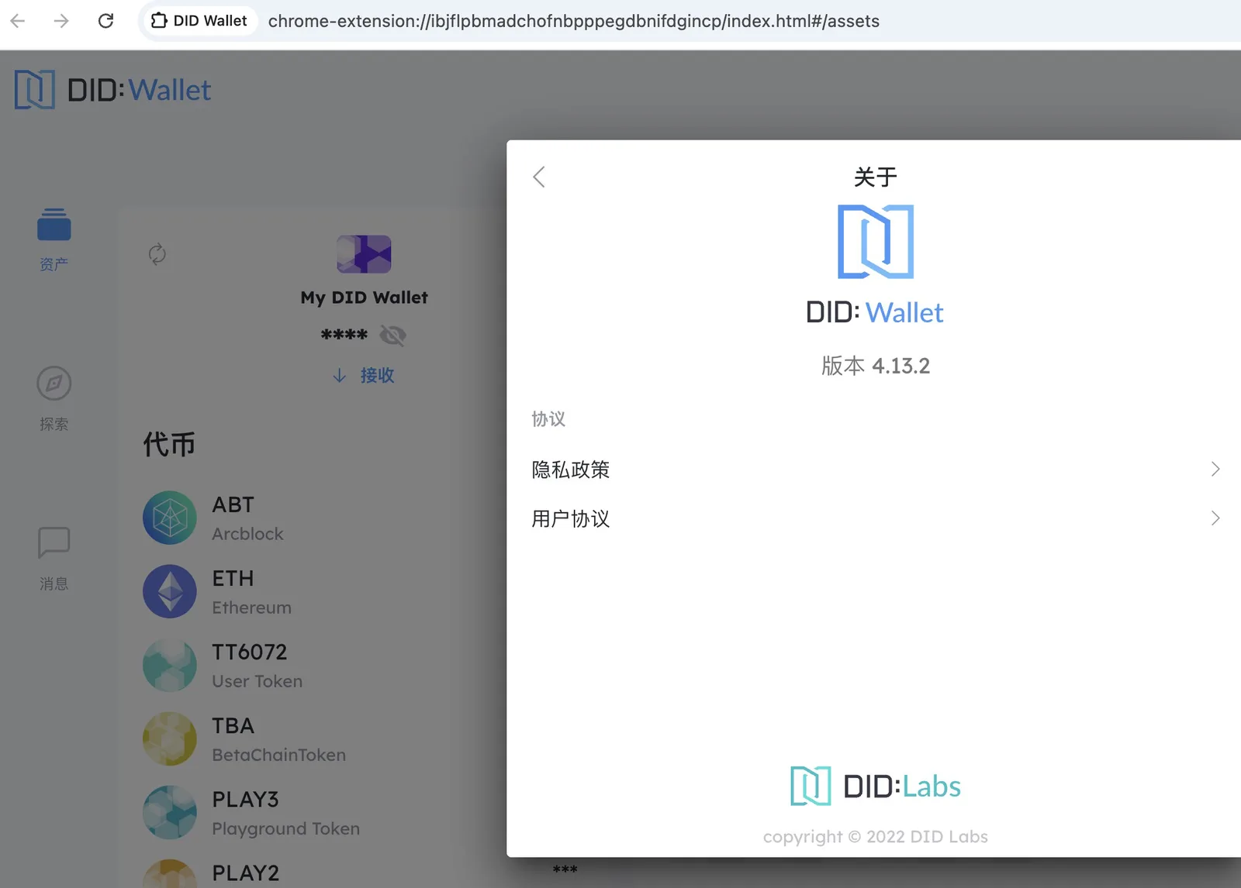Open the 消息 messages chat icon
Viewport: 1241px width, 888px height.
pos(54,542)
